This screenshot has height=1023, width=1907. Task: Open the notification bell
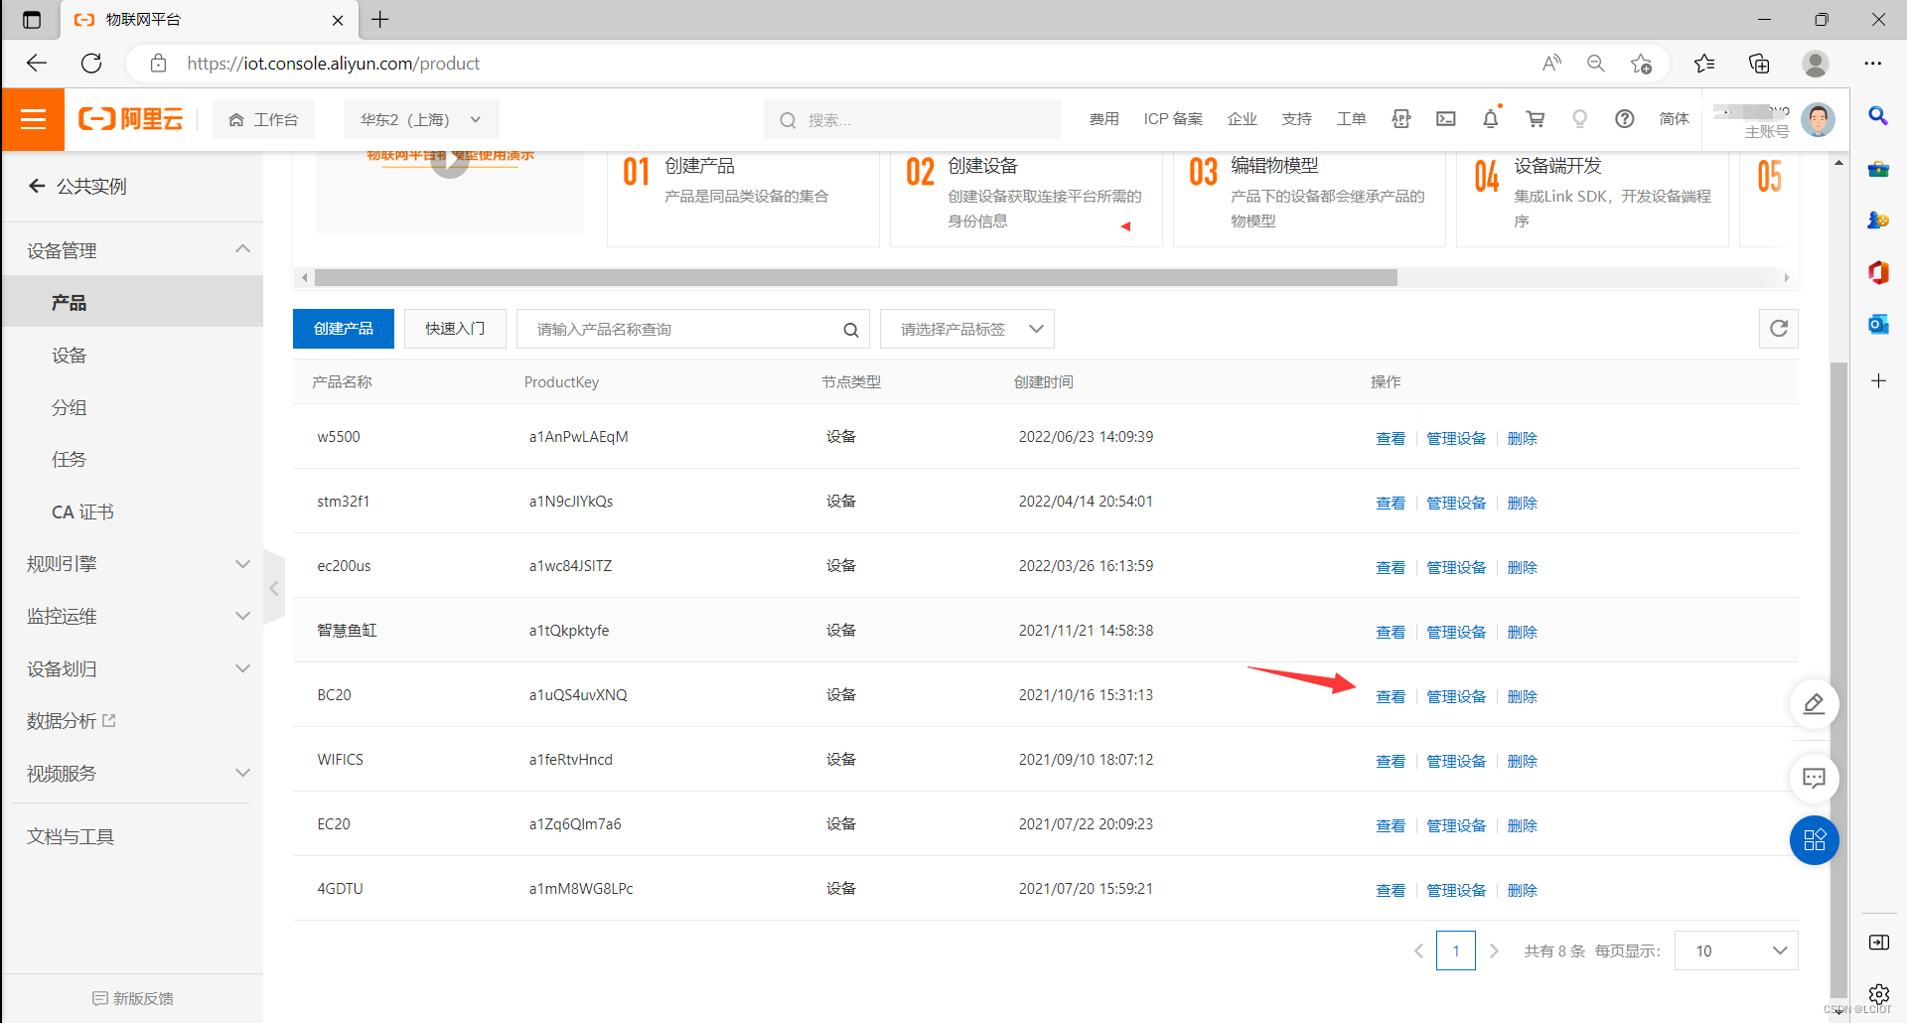pos(1490,119)
